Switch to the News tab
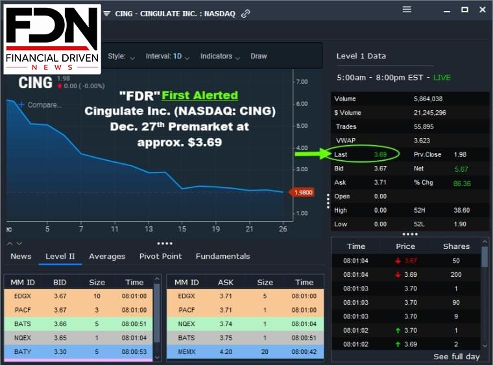The image size is (493, 365). point(21,256)
